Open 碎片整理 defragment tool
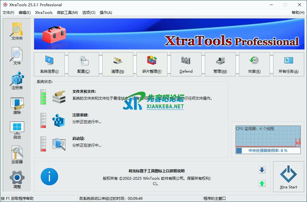This screenshot has height=202, width=307. (x=152, y=64)
